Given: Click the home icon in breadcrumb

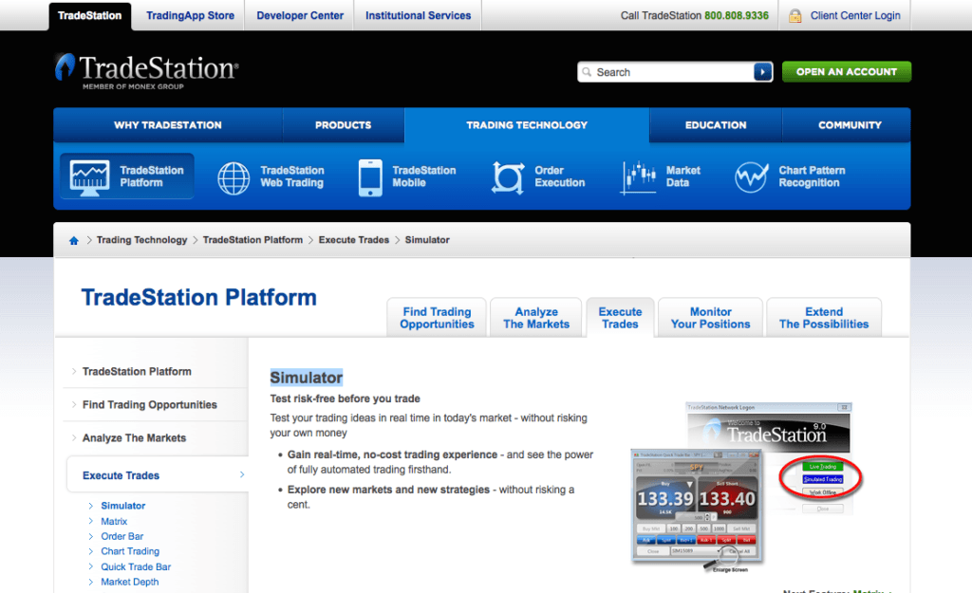Looking at the screenshot, I should [x=74, y=240].
